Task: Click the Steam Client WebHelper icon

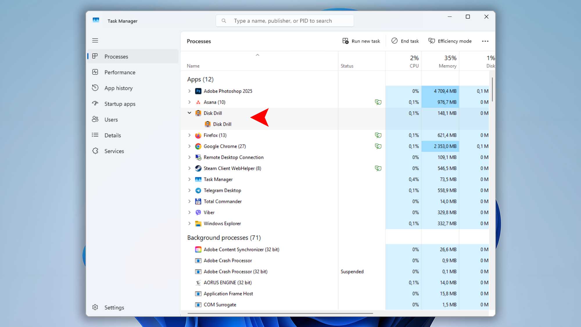Action: [198, 168]
